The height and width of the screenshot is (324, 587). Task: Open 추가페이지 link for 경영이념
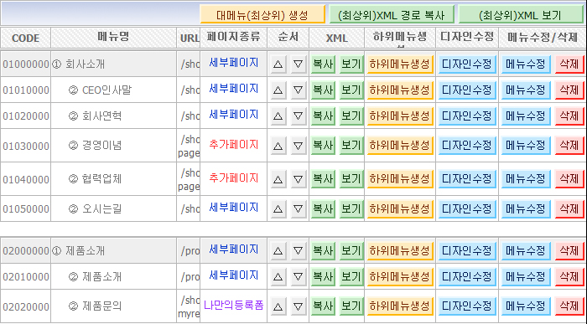[234, 145]
